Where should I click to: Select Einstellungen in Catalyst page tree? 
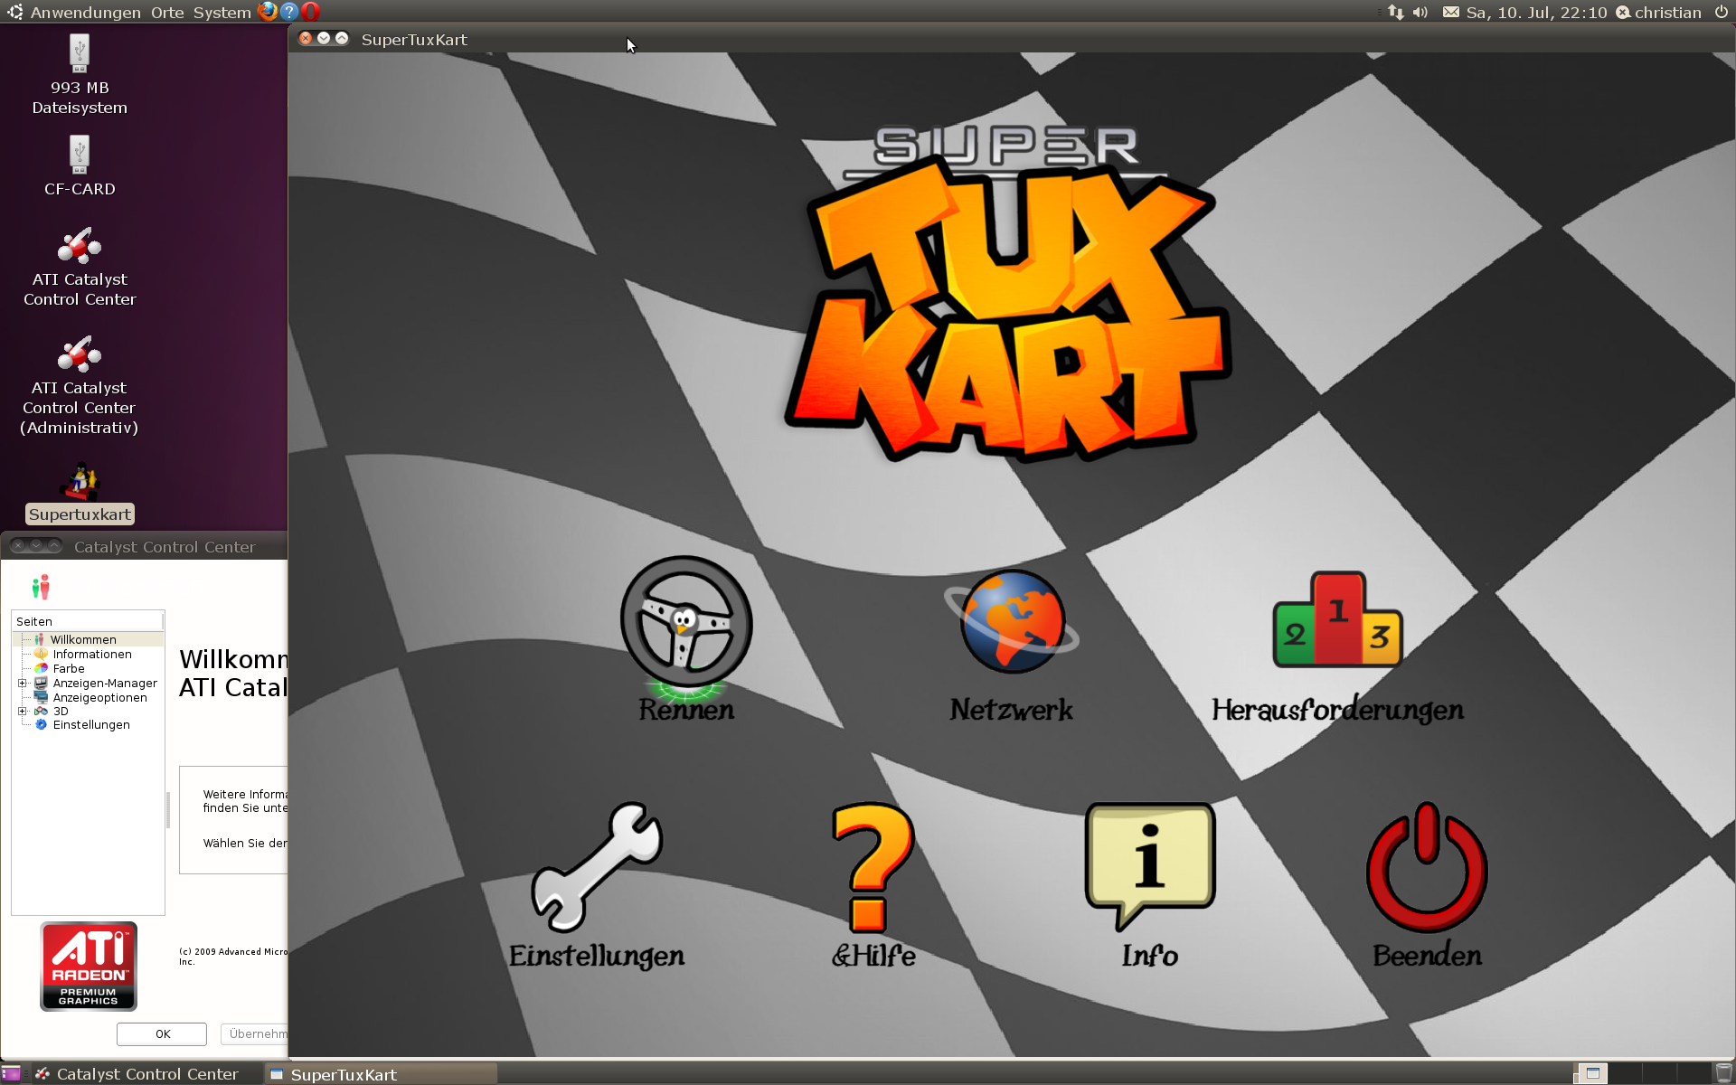91,724
